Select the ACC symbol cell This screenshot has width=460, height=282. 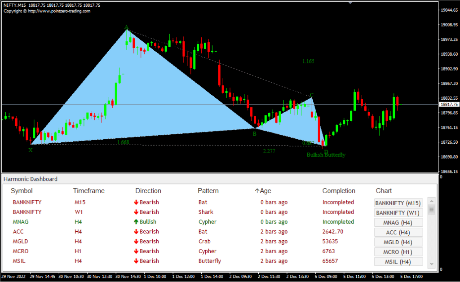18,232
